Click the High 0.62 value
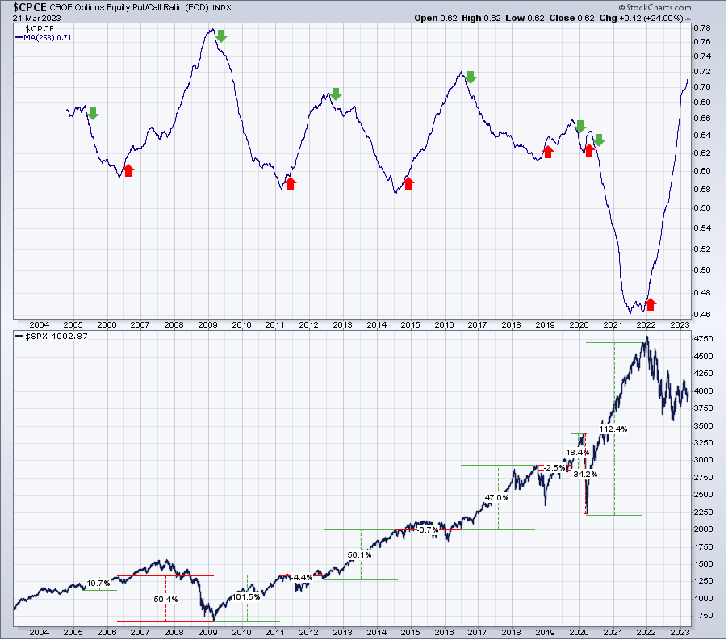This screenshot has width=728, height=640. [x=481, y=18]
